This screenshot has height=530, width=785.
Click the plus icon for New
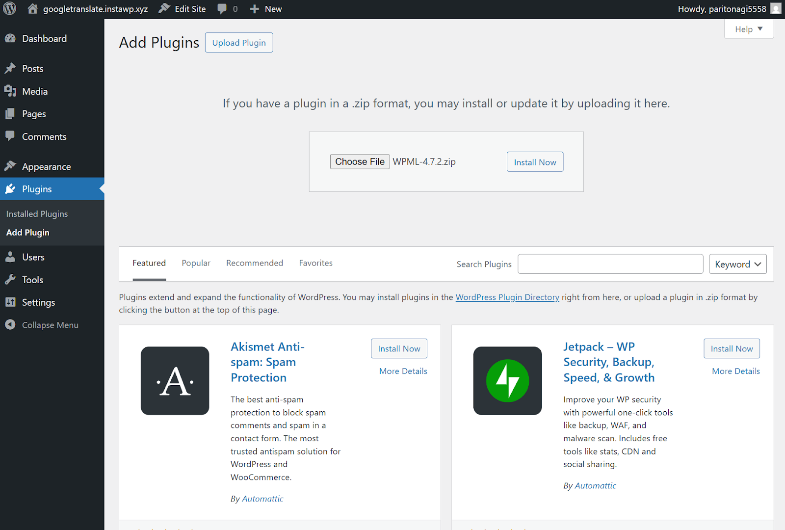[254, 9]
